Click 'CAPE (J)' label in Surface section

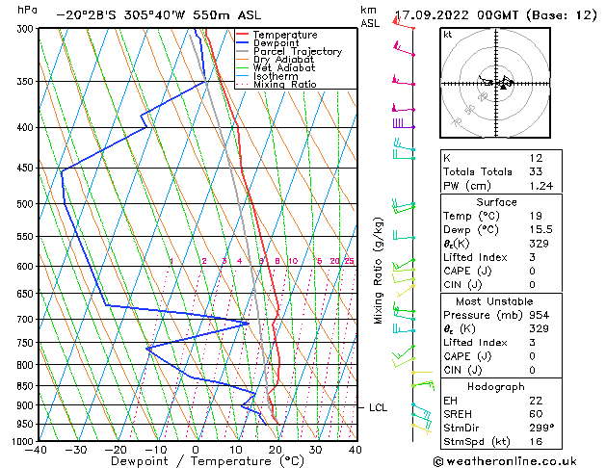pyautogui.click(x=467, y=271)
